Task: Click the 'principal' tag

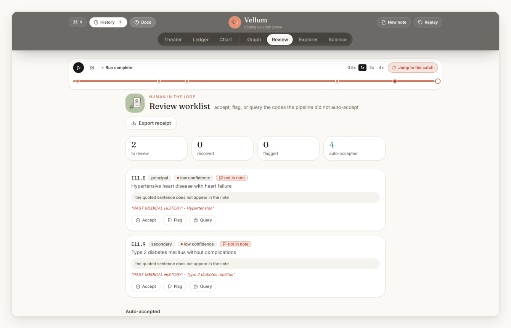Action: [x=160, y=178]
